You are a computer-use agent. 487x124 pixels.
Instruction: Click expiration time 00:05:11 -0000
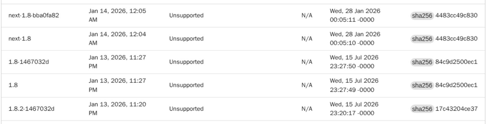point(352,20)
